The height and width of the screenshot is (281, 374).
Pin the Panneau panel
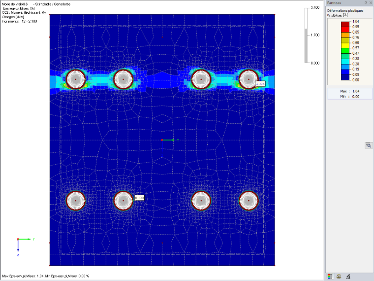366,2
